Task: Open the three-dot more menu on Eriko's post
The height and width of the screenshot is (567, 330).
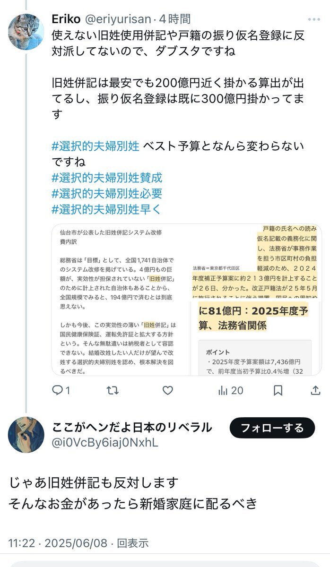Action: point(313,20)
